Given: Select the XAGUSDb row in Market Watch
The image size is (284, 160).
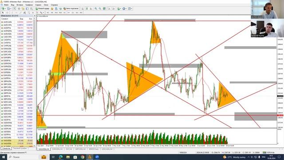Looking at the screenshot, I should [17, 140].
